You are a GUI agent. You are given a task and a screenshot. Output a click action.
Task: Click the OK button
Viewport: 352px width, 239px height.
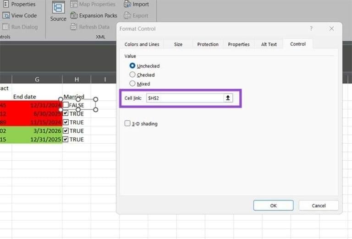pyautogui.click(x=273, y=206)
